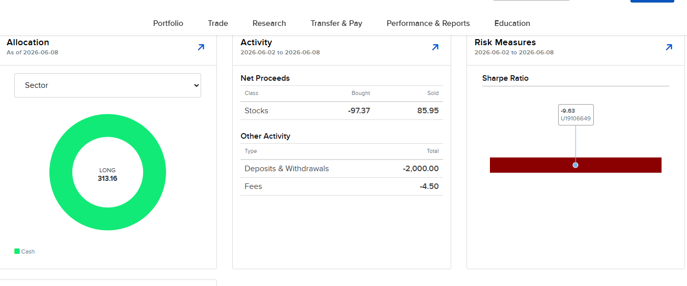Click the Type column header
Image resolution: width=687 pixels, height=286 pixels.
point(251,151)
